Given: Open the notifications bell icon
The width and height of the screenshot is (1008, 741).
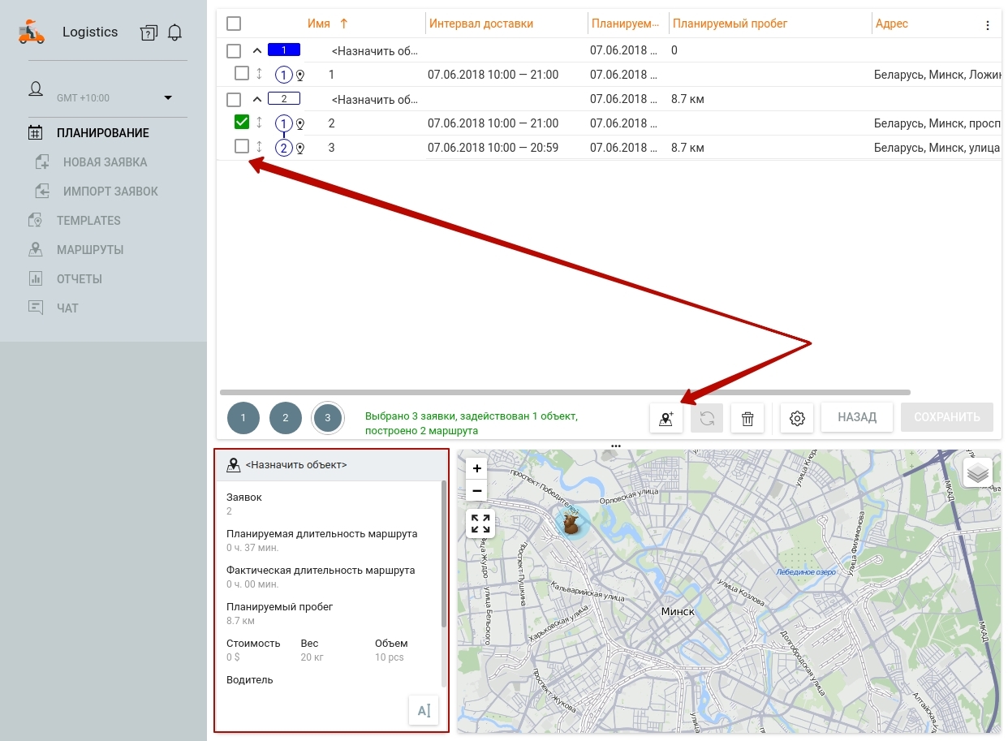Looking at the screenshot, I should coord(174,32).
